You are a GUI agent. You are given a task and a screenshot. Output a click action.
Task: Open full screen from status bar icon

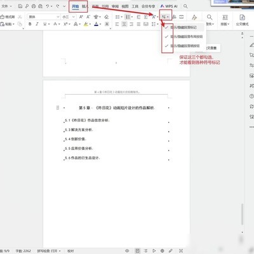click(x=181, y=251)
